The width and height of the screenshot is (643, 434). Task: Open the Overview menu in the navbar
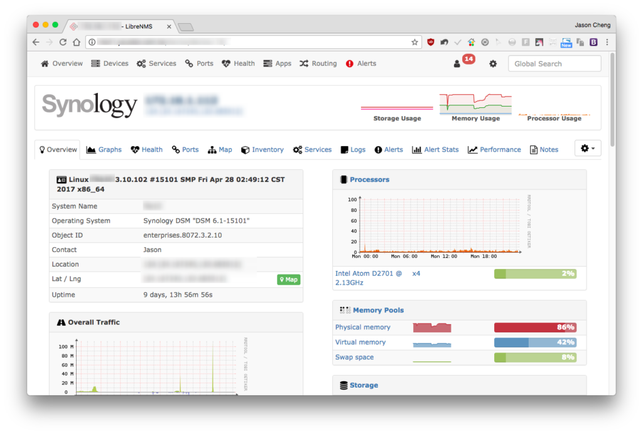62,63
